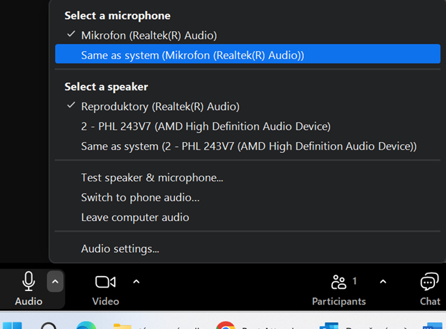Open Audio settings
This screenshot has height=329, width=446.
[x=120, y=249]
